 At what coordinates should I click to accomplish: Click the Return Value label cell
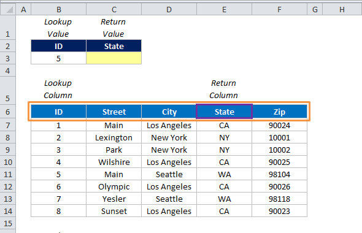(x=114, y=28)
